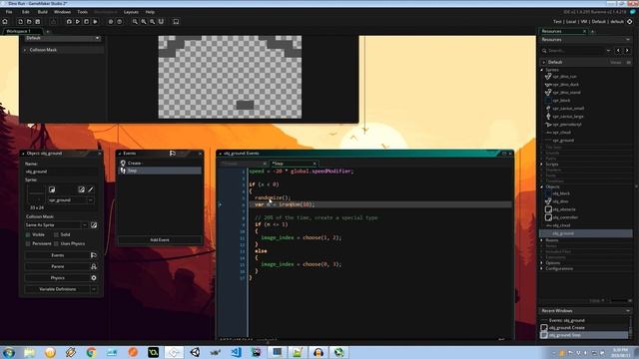Viewport: 639px width, 359px height.
Task: Open the search filter dropdown arrow
Action: pos(608,51)
